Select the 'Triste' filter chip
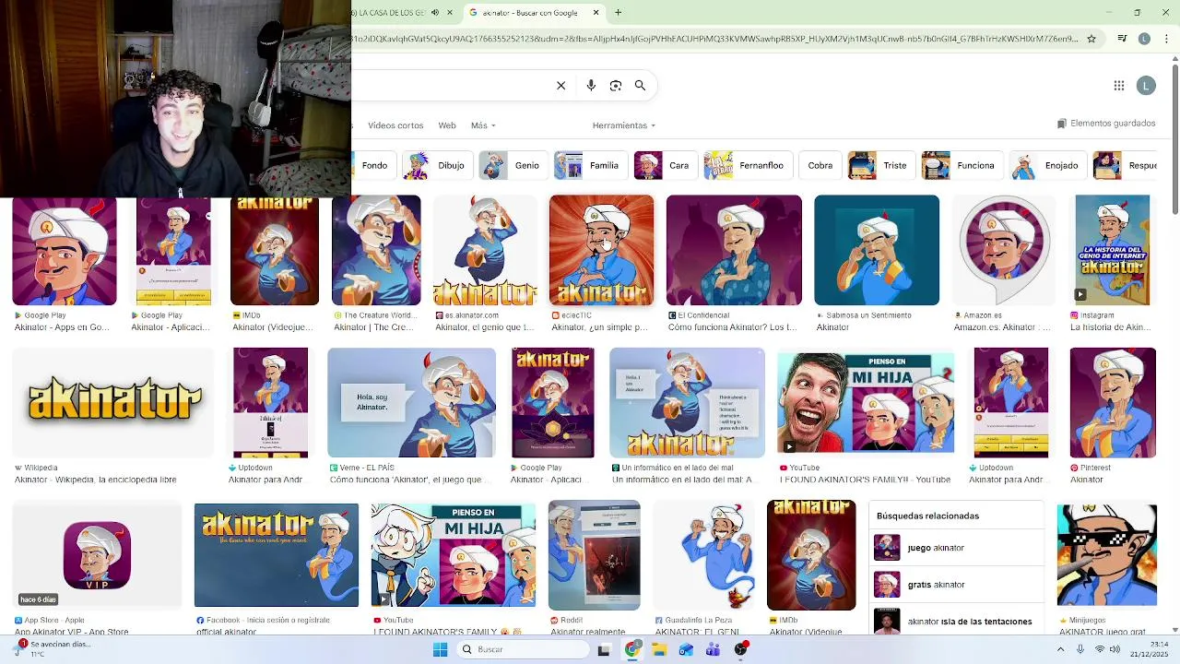 [x=881, y=166]
